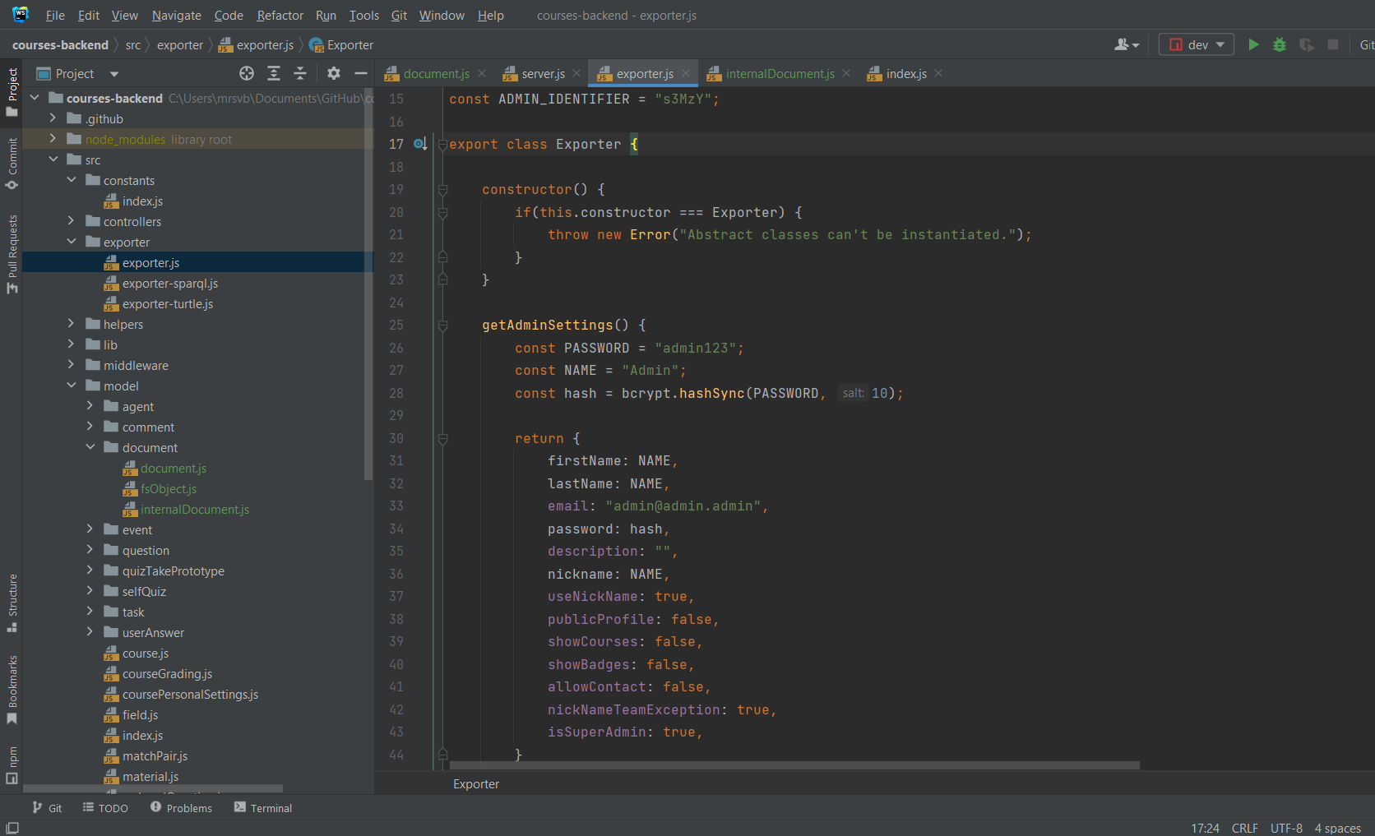Image resolution: width=1375 pixels, height=836 pixels.
Task: Expand the controllers folder
Action: 71,221
